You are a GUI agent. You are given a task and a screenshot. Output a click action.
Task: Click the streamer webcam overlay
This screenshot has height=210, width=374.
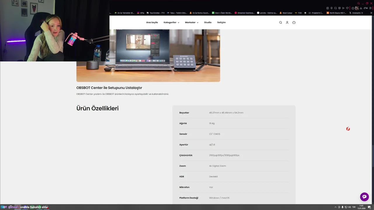click(55, 31)
